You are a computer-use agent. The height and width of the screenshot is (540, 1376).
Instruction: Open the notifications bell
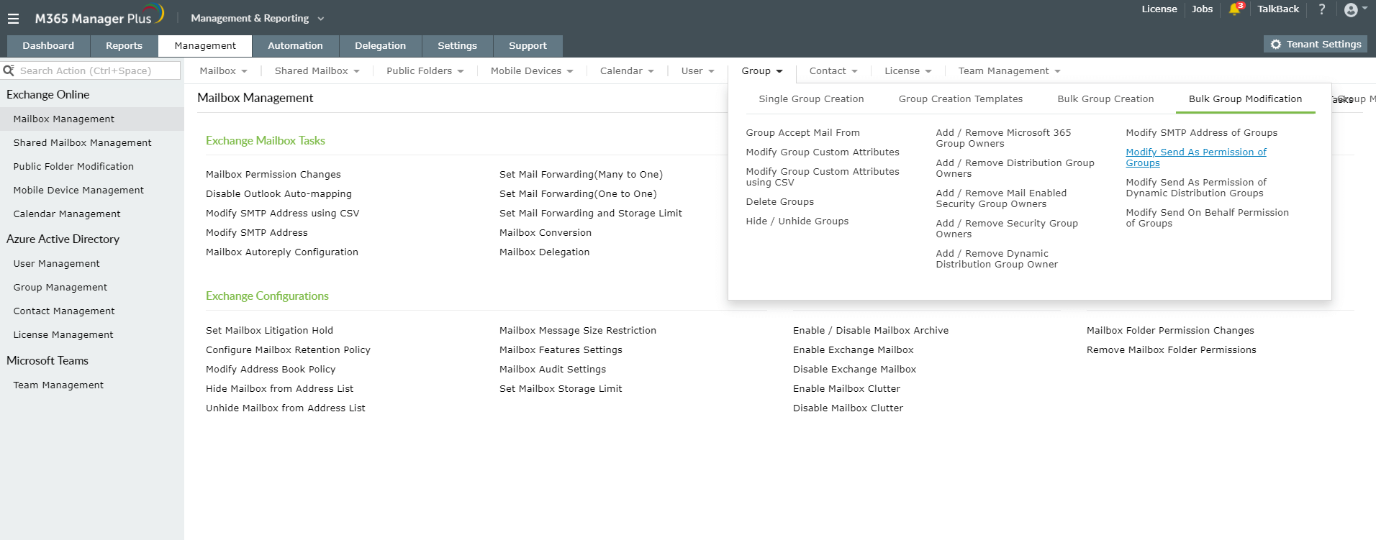click(1235, 9)
